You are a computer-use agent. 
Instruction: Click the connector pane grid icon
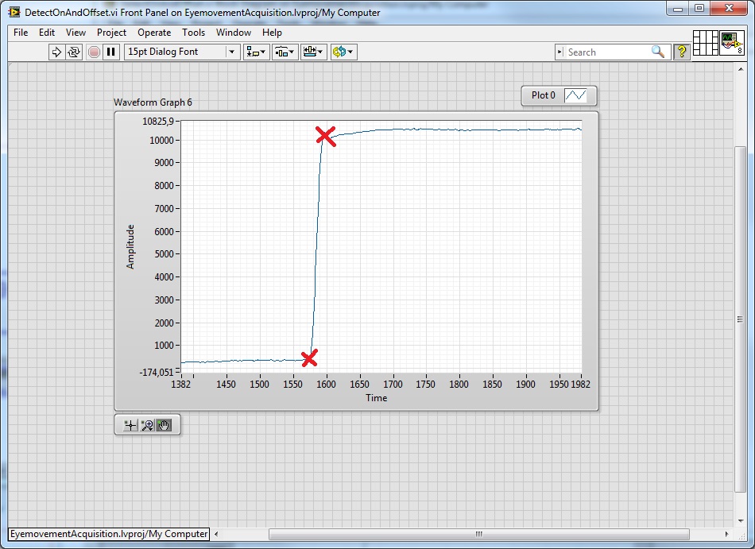pyautogui.click(x=706, y=43)
